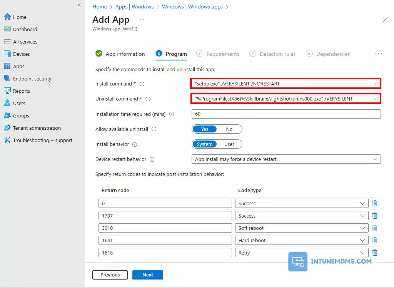Click the Next button

coord(148,275)
